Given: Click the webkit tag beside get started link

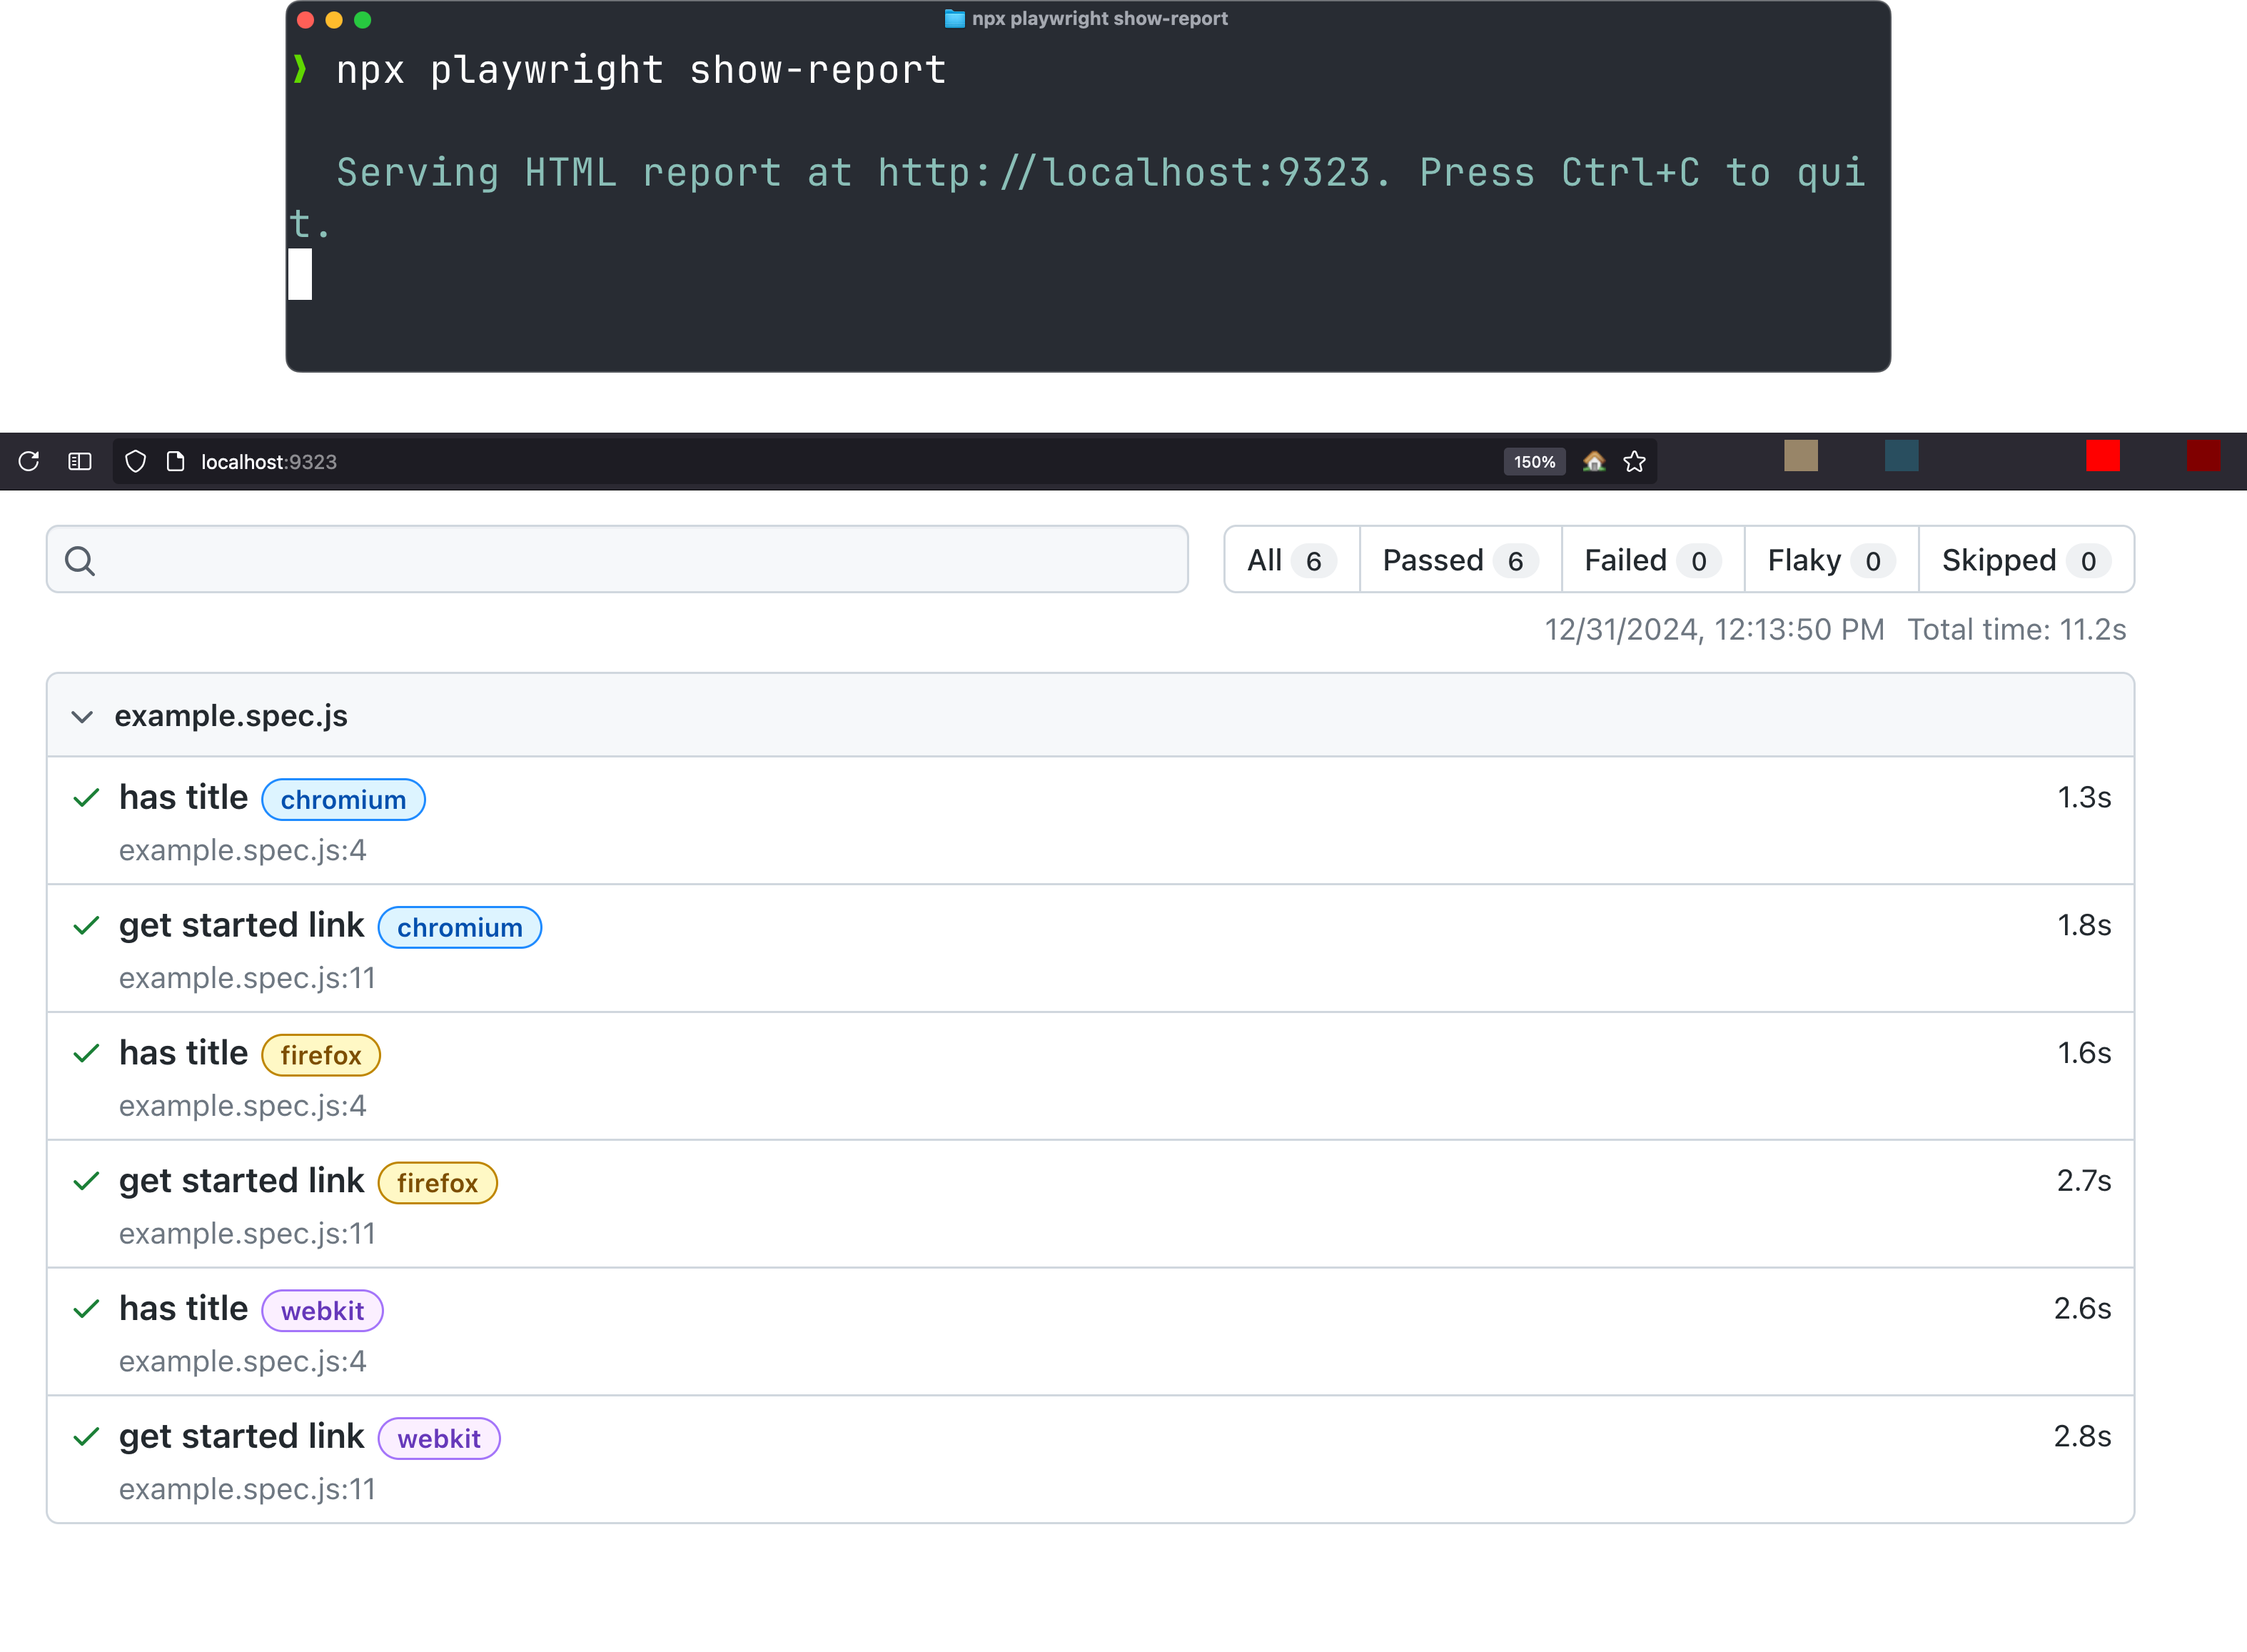Looking at the screenshot, I should point(439,1439).
